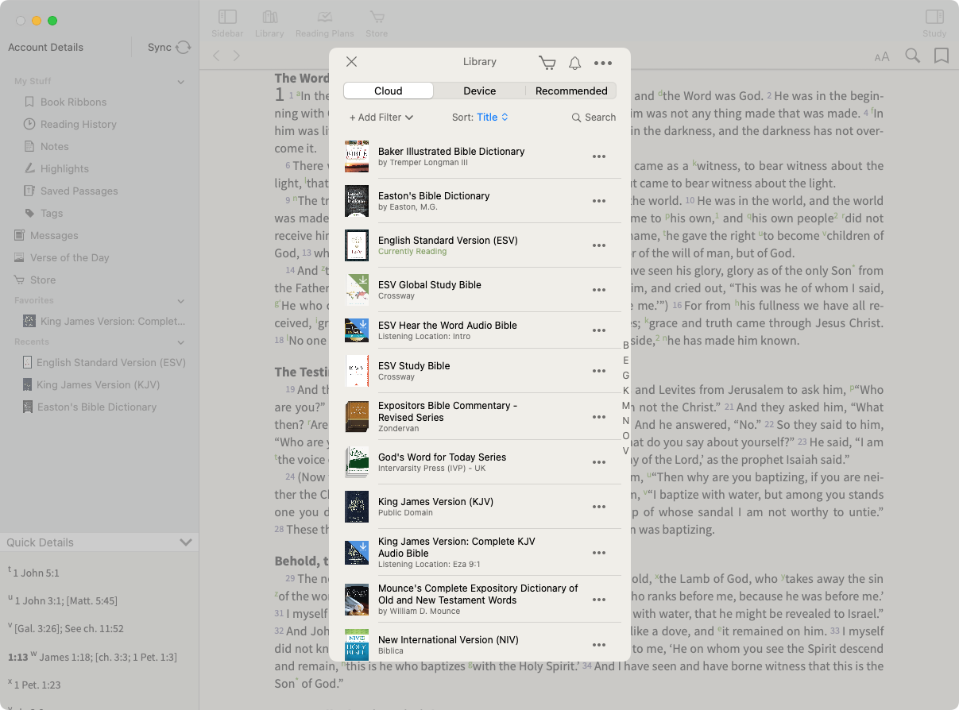Close the Library panel
The width and height of the screenshot is (959, 710).
352,62
